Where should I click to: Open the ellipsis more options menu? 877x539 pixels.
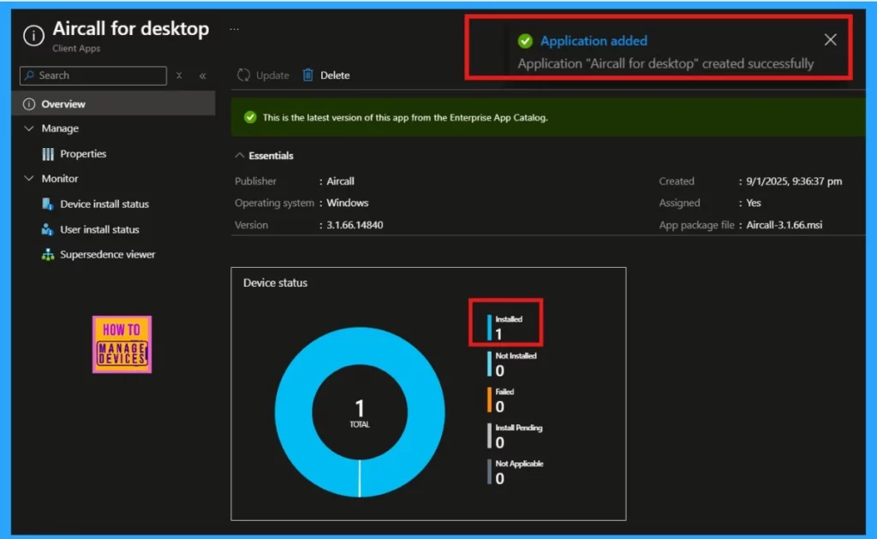[235, 29]
